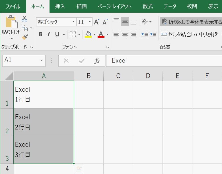
Task: Toggle middle vertical alignment
Action: pos(125,22)
